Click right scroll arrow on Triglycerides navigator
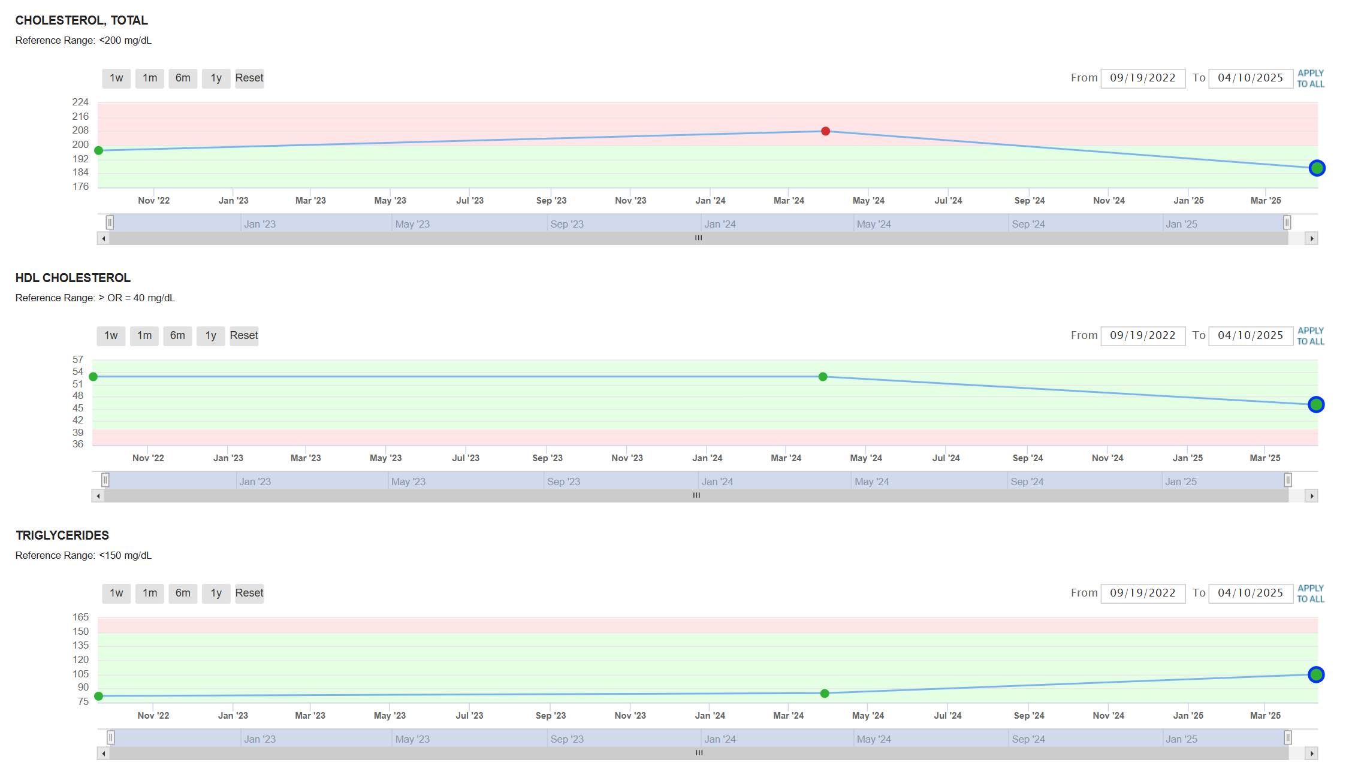 [x=1312, y=753]
